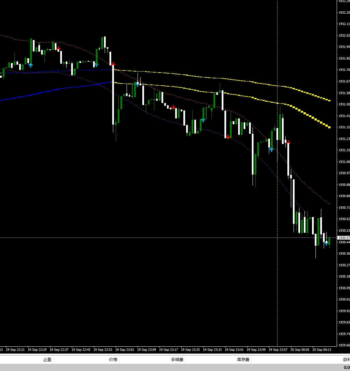Click the '19 Sep 23:25' time label
This screenshot has height=371, width=350.
190,349
